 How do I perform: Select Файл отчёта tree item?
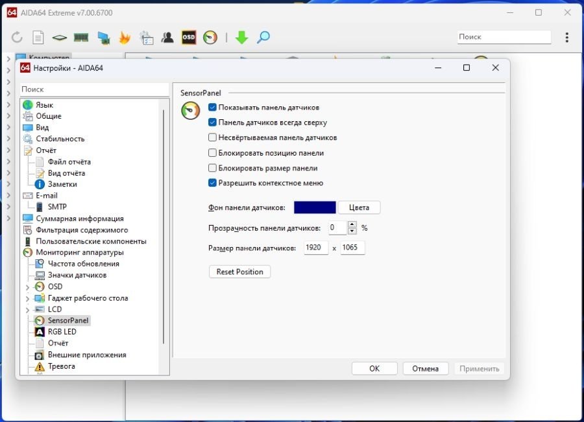click(69, 162)
